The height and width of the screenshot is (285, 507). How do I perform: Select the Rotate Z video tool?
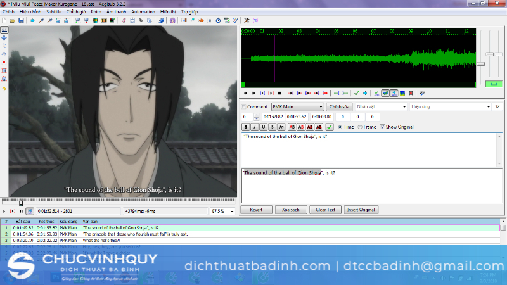click(4, 46)
